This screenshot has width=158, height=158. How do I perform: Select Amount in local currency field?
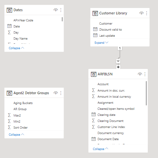[117, 97]
